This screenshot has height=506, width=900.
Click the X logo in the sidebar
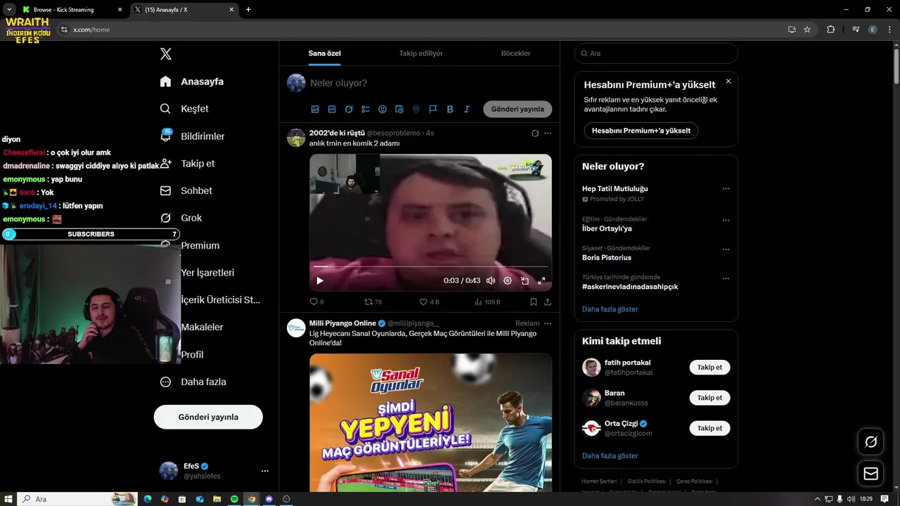point(165,54)
